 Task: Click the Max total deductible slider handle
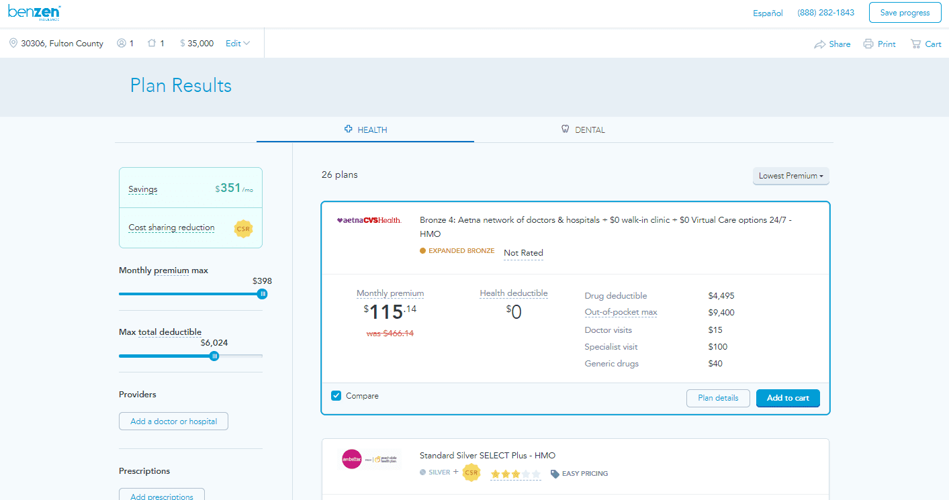pos(214,356)
